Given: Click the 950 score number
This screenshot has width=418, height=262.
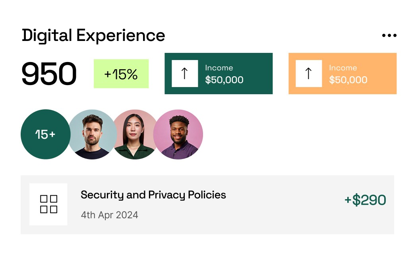Looking at the screenshot, I should [49, 74].
